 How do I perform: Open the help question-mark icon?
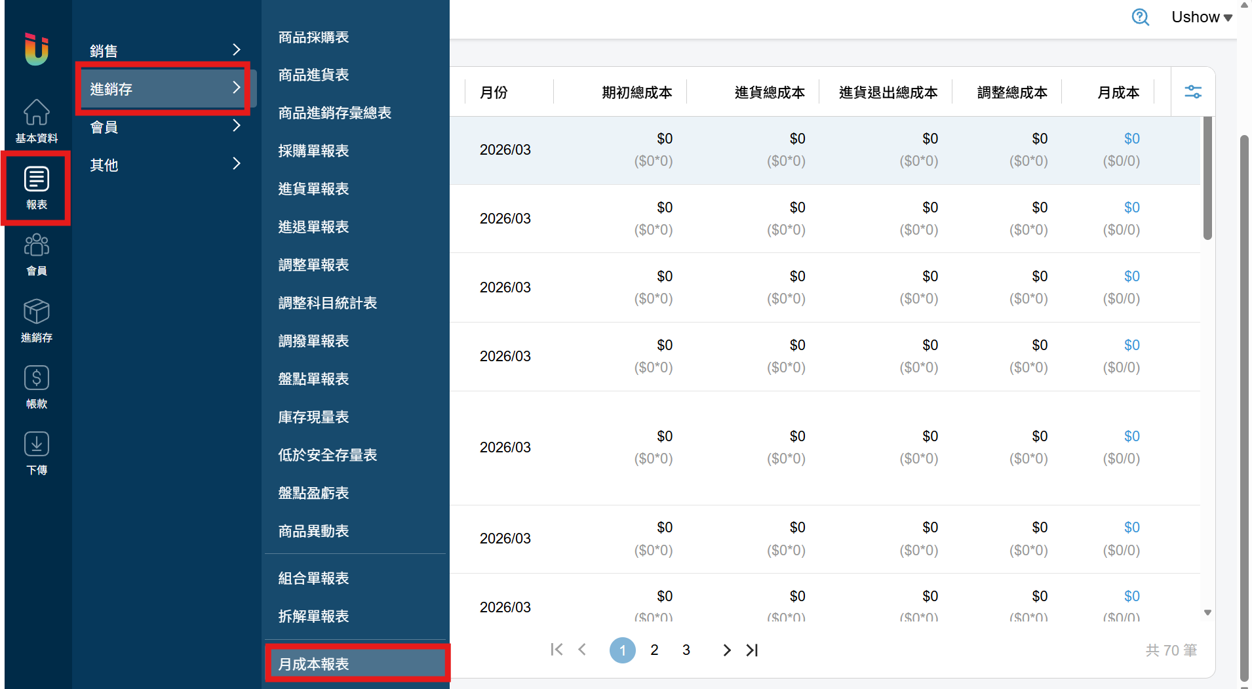click(x=1141, y=17)
